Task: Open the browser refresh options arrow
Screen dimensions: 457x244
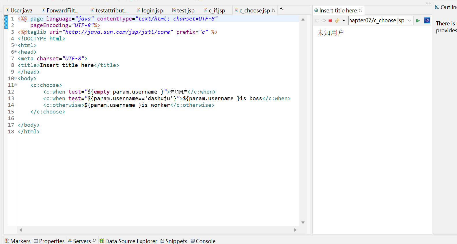Action: (344, 21)
